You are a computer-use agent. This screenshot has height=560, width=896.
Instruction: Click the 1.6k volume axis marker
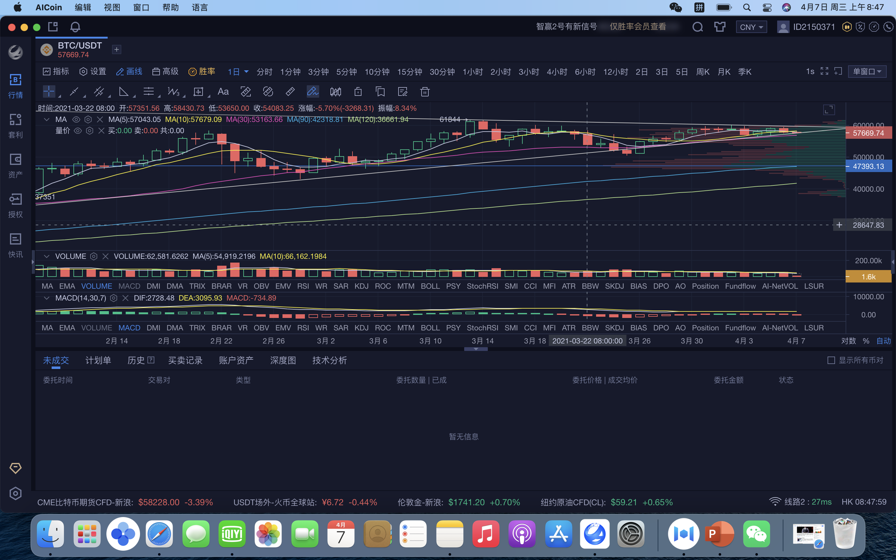(869, 277)
